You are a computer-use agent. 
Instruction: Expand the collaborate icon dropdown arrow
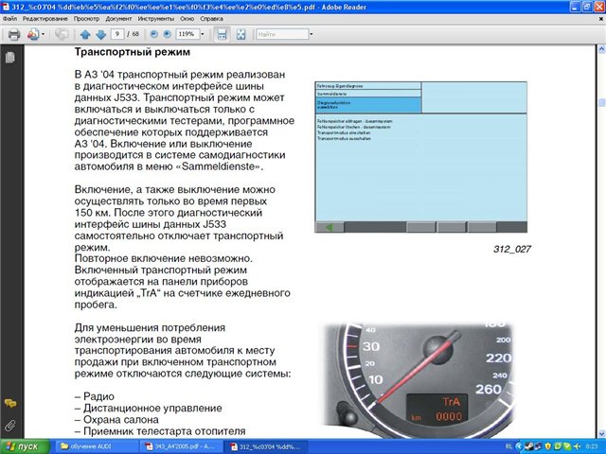point(43,34)
